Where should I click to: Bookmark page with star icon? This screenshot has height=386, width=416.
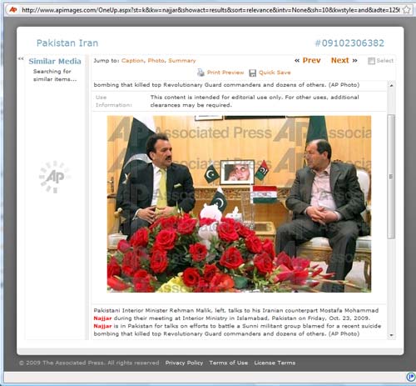point(406,10)
